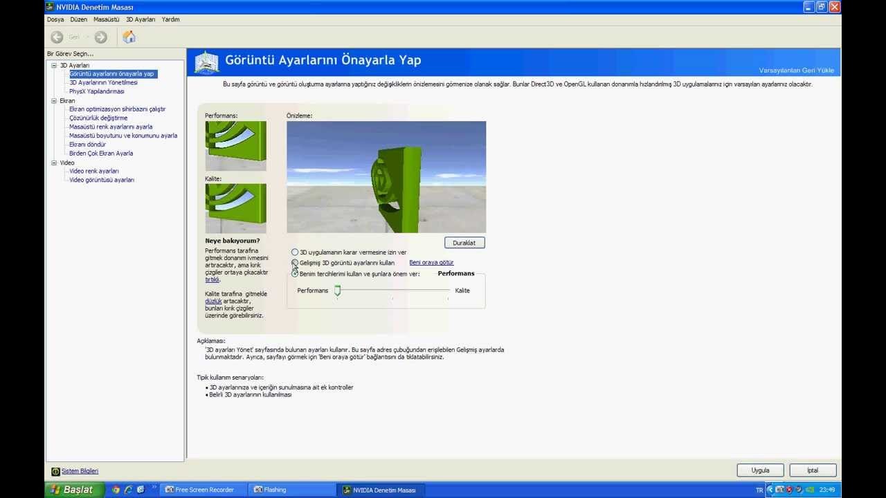
Task: Click NVIDIA Denetim Masası taskbar button
Action: click(381, 490)
